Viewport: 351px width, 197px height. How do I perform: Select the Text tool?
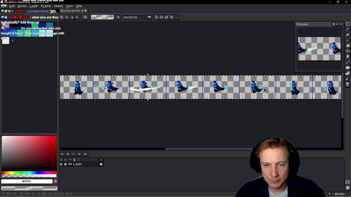click(x=348, y=85)
